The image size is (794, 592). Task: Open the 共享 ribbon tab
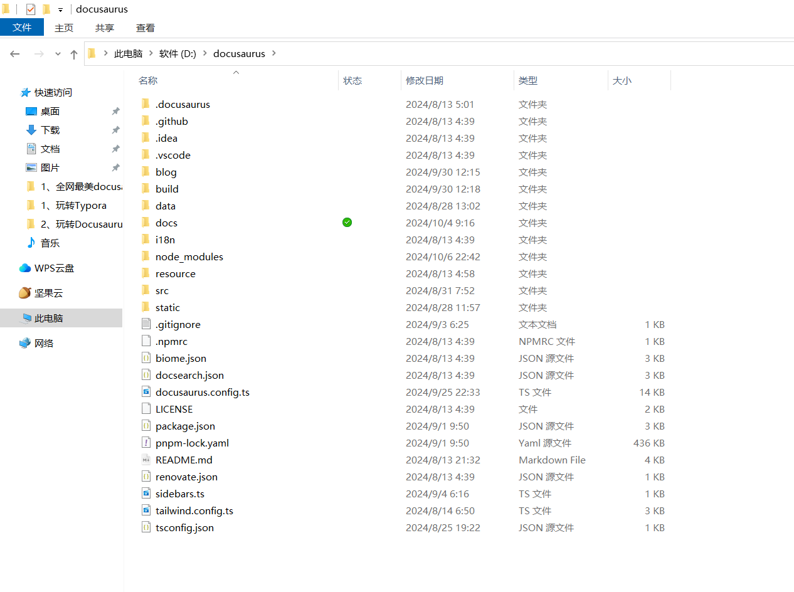pos(105,28)
